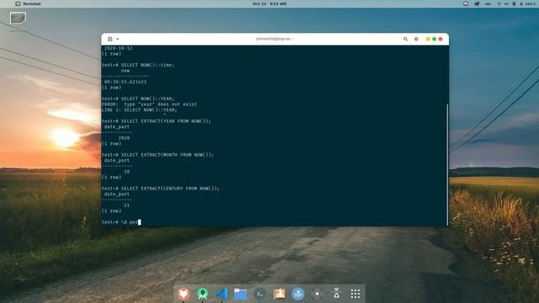Show applications grid in dock

click(355, 294)
